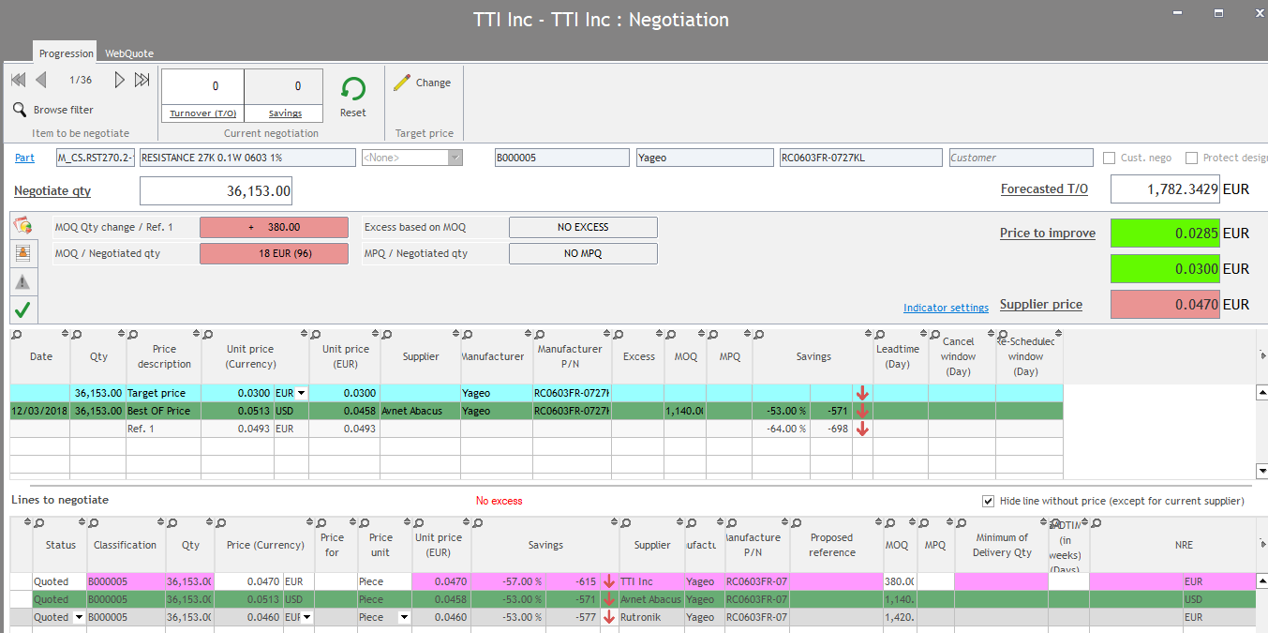Click the Negotiate qty input field
1268x633 pixels.
pos(216,191)
